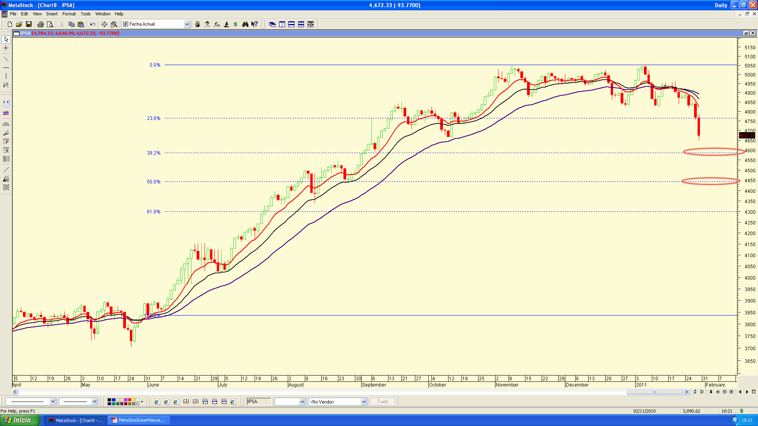
Task: Click the IPSA symbol input field
Action: [259, 402]
